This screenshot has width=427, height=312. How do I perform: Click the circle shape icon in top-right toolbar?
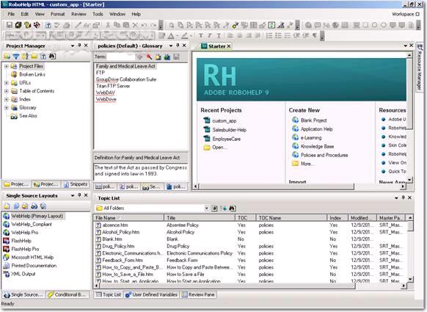pyautogui.click(x=374, y=25)
